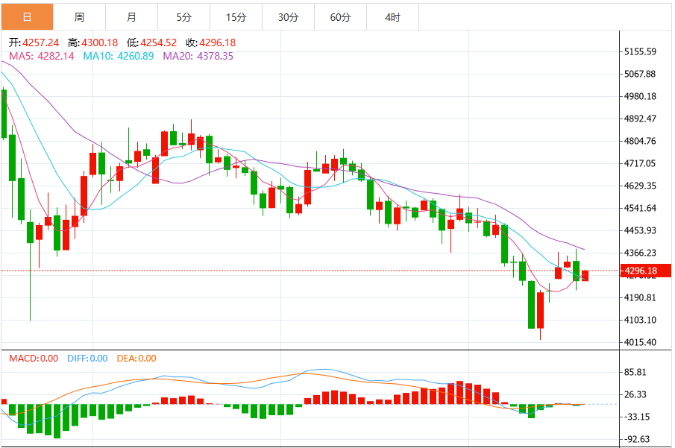Click the 5155.59 price axis label

[640, 51]
